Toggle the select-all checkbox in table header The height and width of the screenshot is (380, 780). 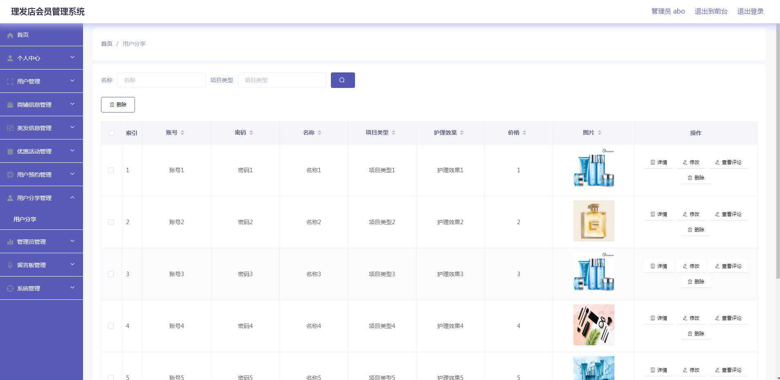point(111,133)
